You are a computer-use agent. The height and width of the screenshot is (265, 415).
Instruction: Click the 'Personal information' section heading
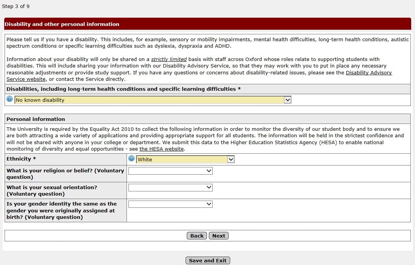(x=36, y=119)
